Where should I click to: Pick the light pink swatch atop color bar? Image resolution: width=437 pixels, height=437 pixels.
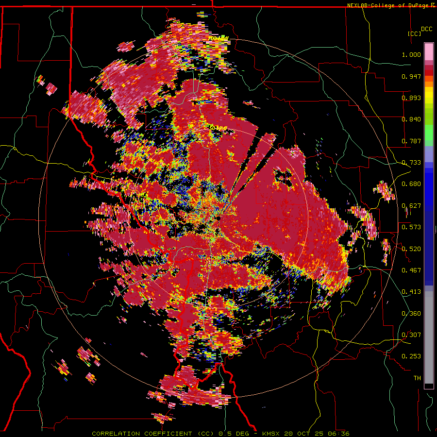pyautogui.click(x=429, y=52)
